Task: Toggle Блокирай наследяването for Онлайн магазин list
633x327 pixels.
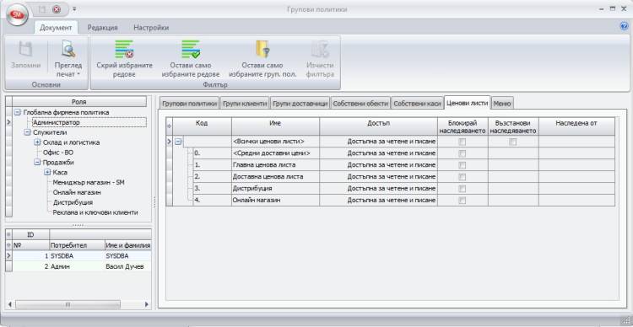Action: (x=463, y=201)
